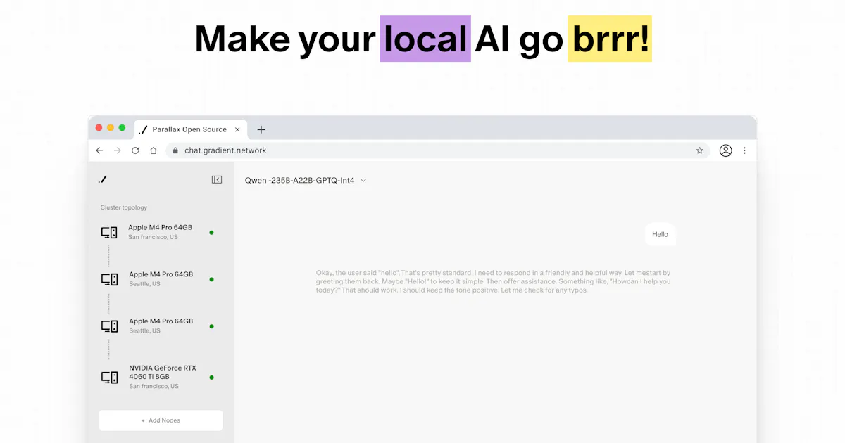
Task: Select the Parallax Open Source tab
Action: click(190, 129)
